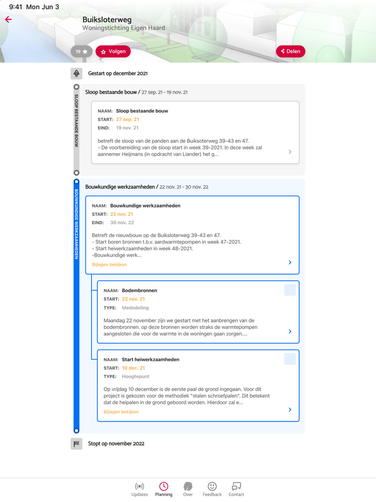Tap the Bodembronnen light blue square
This screenshot has height=502, width=376.
290,290
